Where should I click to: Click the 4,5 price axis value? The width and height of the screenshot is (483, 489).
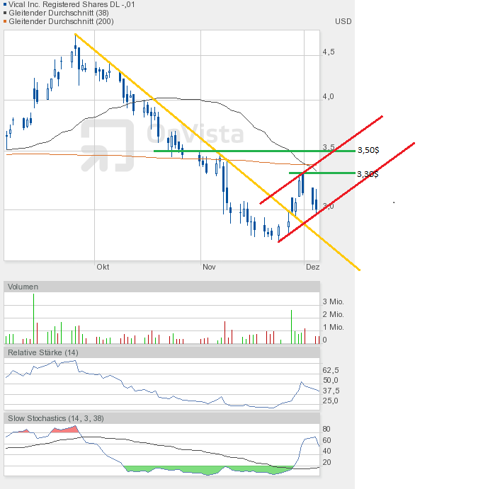(328, 52)
